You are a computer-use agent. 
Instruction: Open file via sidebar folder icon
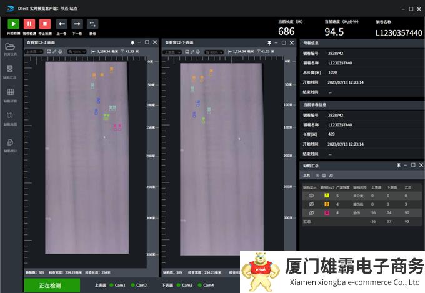click(10, 47)
